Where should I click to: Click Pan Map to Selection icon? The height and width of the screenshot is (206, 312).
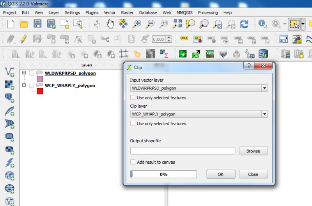click(123, 24)
